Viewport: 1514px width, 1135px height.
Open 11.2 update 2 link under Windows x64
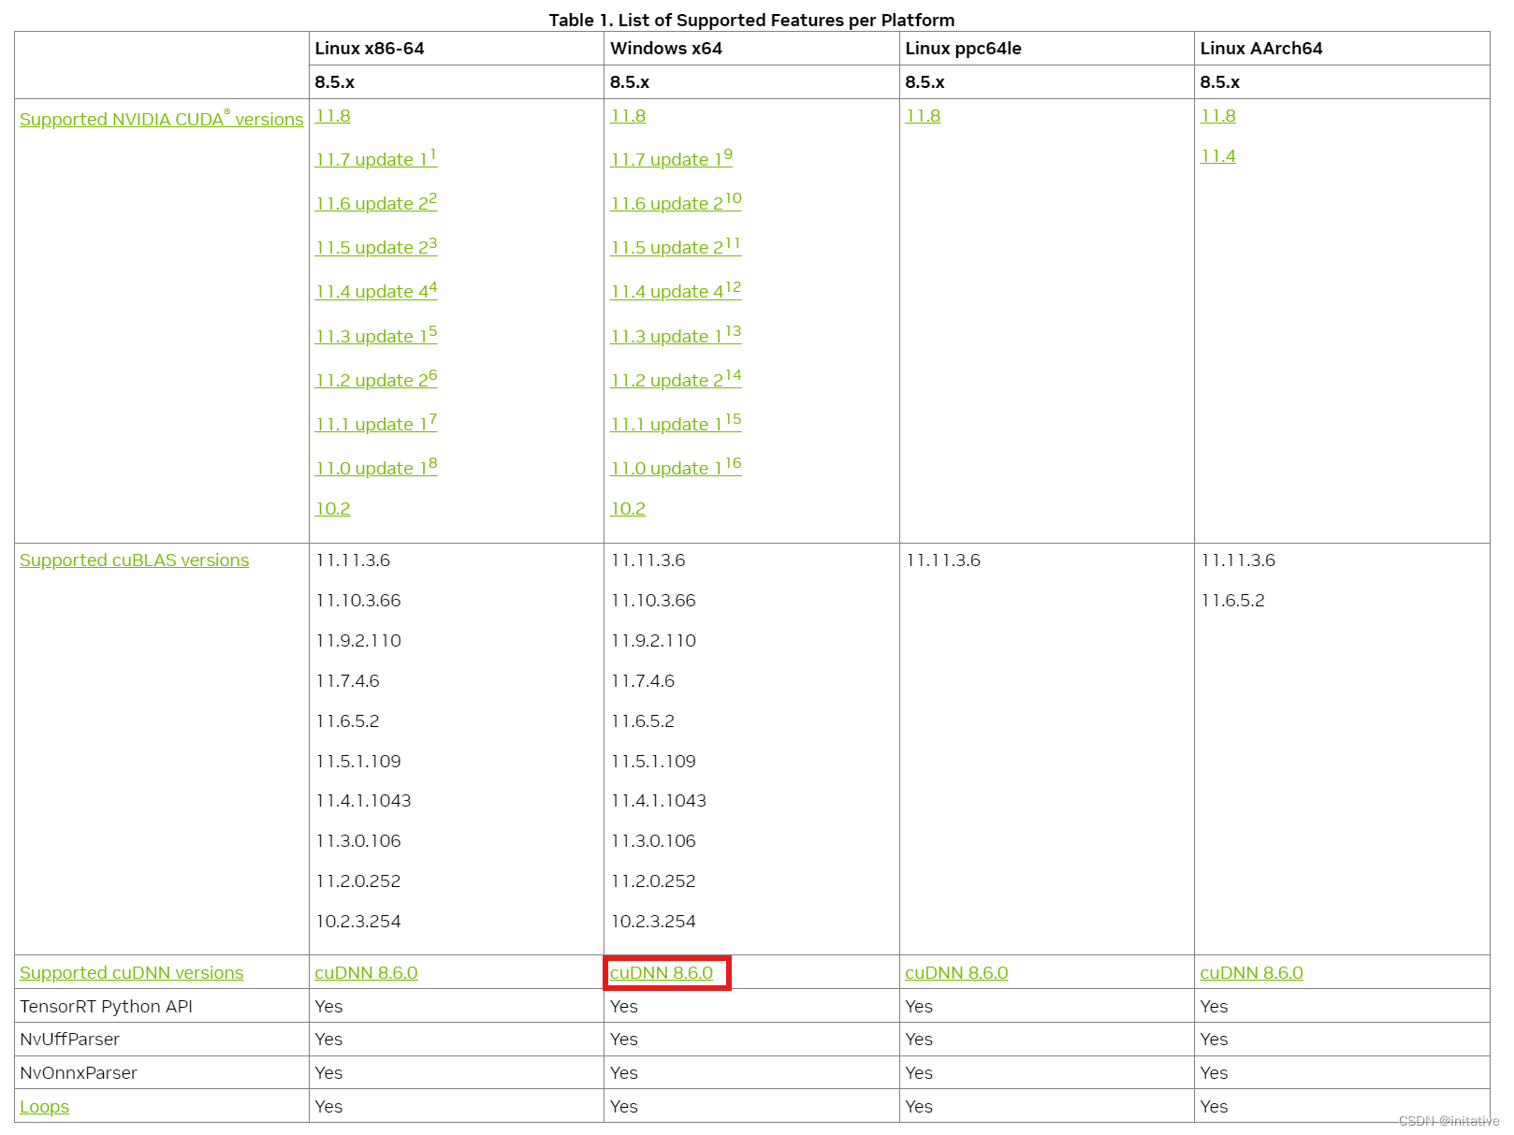tap(676, 379)
